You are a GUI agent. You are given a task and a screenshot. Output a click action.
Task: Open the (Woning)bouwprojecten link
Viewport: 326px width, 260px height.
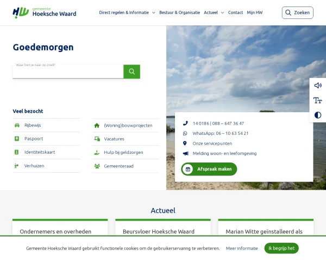pyautogui.click(x=128, y=126)
